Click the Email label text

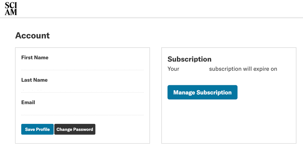point(28,103)
